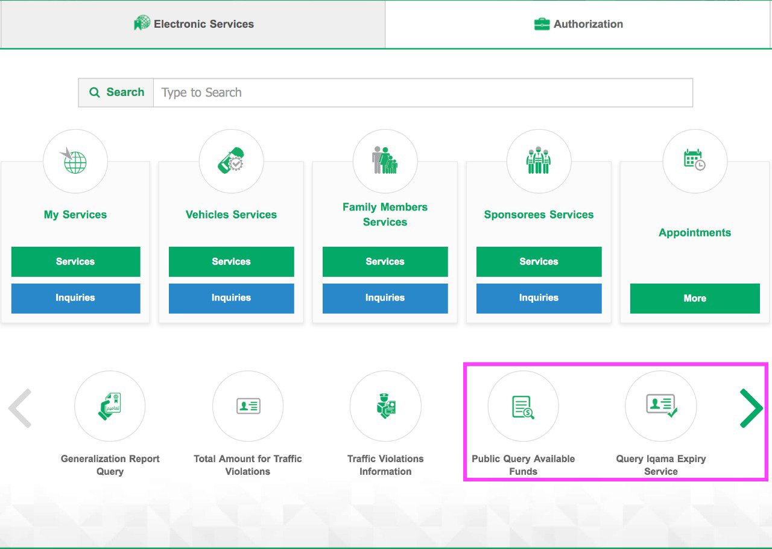Select the Family Members Services icon
The image size is (772, 549).
point(385,161)
